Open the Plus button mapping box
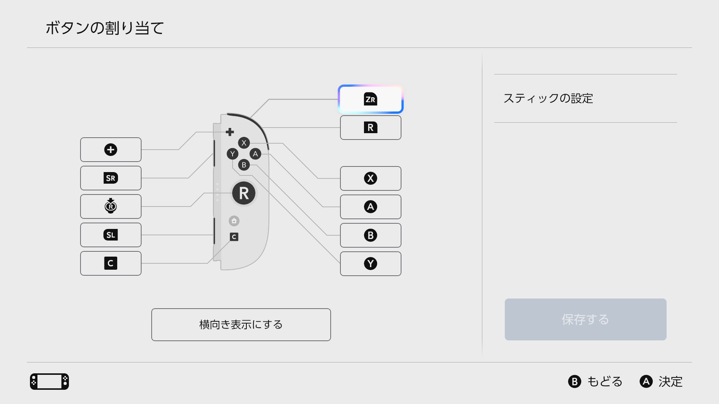 tap(111, 150)
